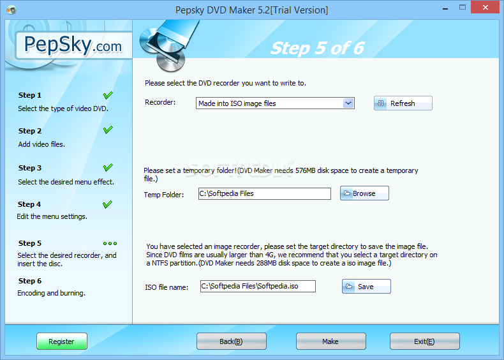Image resolution: width=504 pixels, height=360 pixels.
Task: Click the Temp Folder input field
Action: coord(265,193)
